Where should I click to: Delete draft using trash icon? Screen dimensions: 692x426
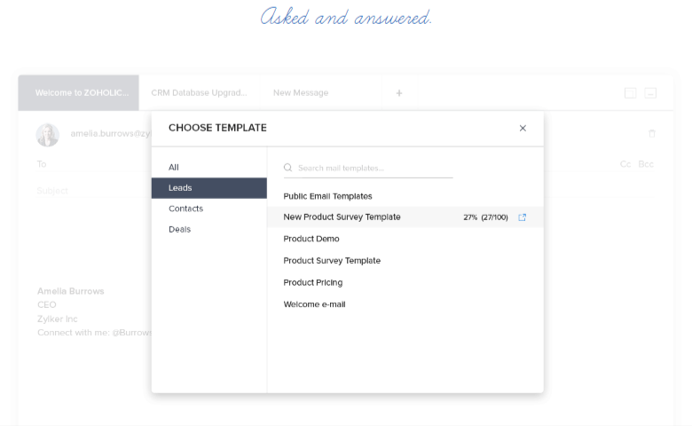[x=652, y=133]
